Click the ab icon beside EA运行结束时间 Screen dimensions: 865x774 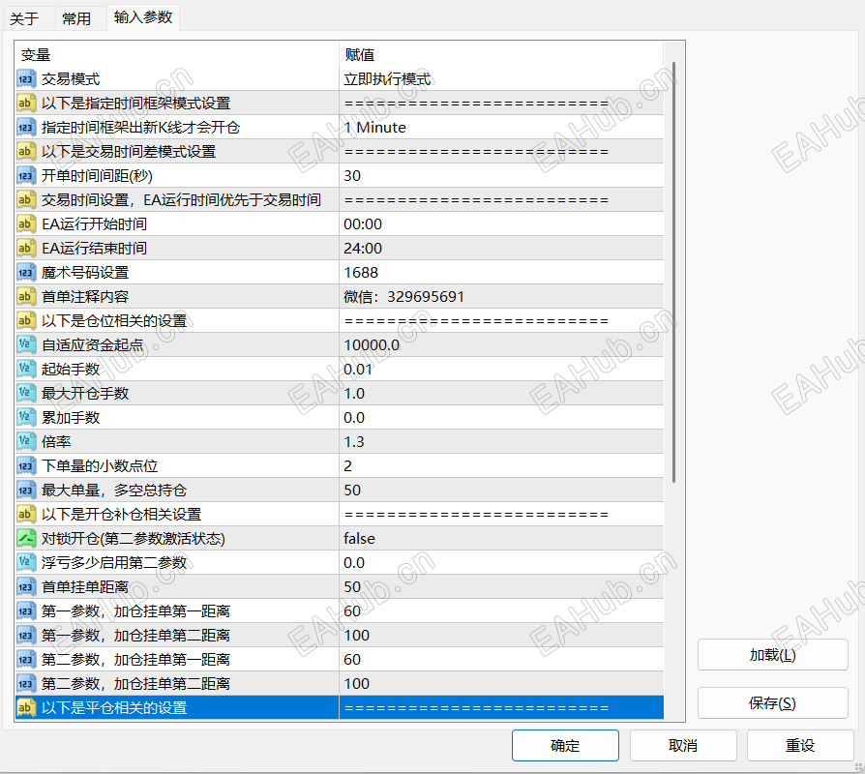click(x=25, y=249)
